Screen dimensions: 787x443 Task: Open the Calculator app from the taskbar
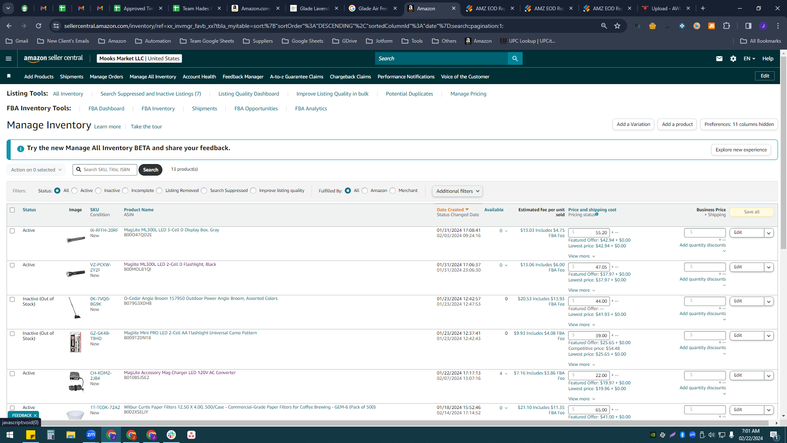pyautogui.click(x=51, y=435)
